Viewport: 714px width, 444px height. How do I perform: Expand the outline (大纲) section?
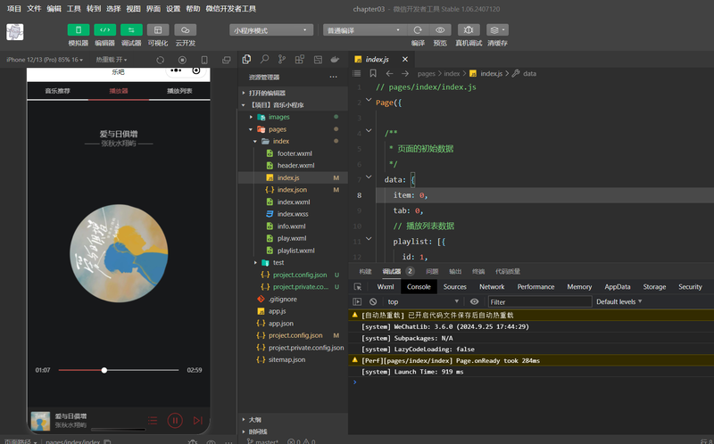pyautogui.click(x=293, y=419)
